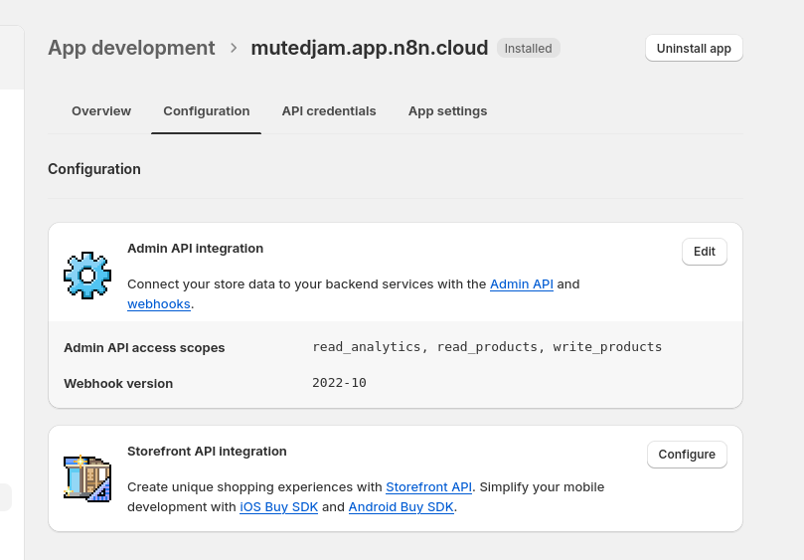The height and width of the screenshot is (560, 804).
Task: Click the breadcrumb chevron separator
Action: (234, 48)
